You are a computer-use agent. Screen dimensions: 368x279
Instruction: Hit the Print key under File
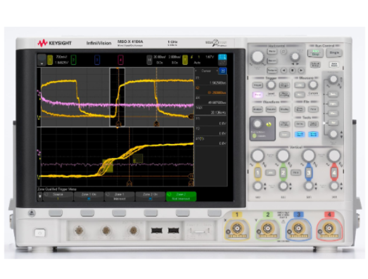tap(313, 109)
